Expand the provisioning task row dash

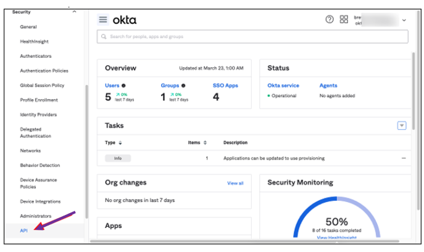point(404,158)
